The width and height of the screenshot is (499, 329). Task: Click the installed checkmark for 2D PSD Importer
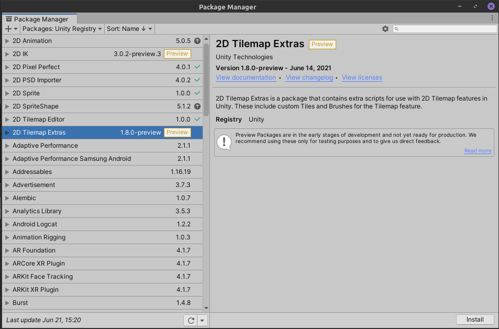[x=197, y=80]
